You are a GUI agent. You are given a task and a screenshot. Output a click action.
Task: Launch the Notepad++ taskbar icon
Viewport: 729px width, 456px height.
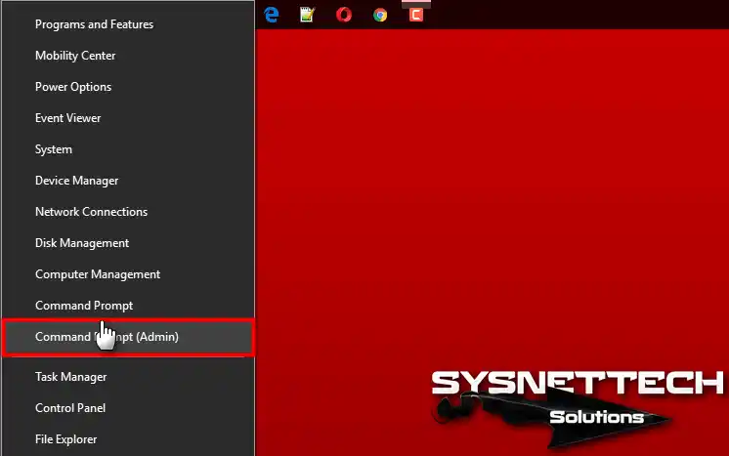click(x=307, y=15)
